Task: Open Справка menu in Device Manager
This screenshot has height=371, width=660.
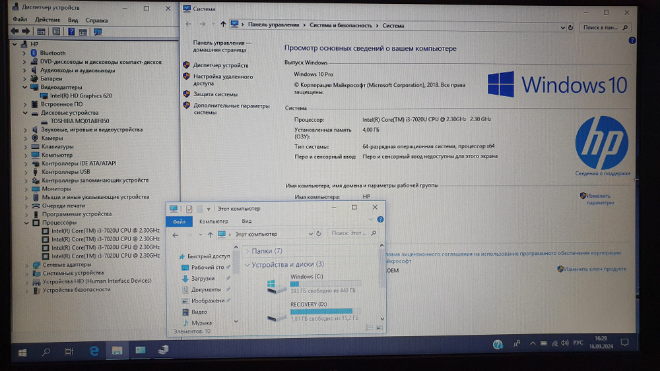Action: click(96, 20)
